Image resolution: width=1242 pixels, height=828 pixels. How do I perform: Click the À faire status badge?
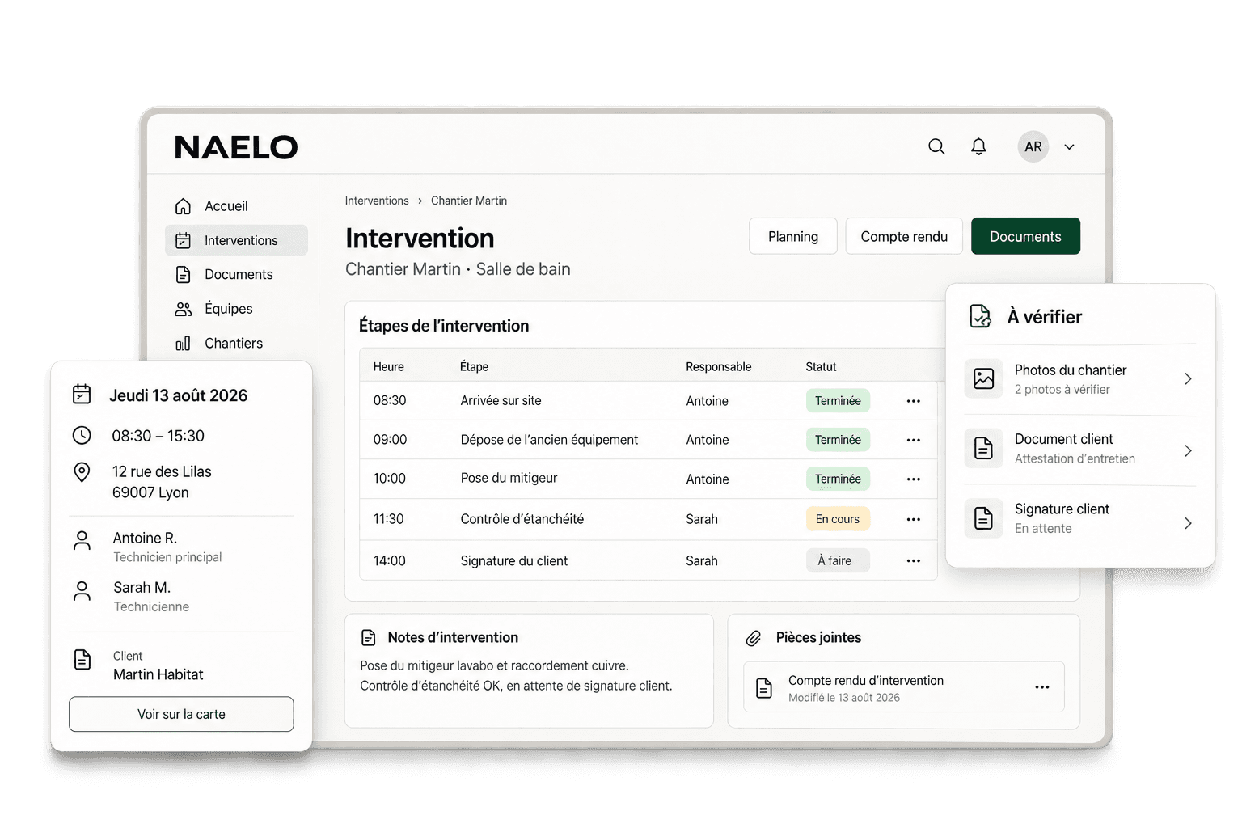(x=838, y=560)
